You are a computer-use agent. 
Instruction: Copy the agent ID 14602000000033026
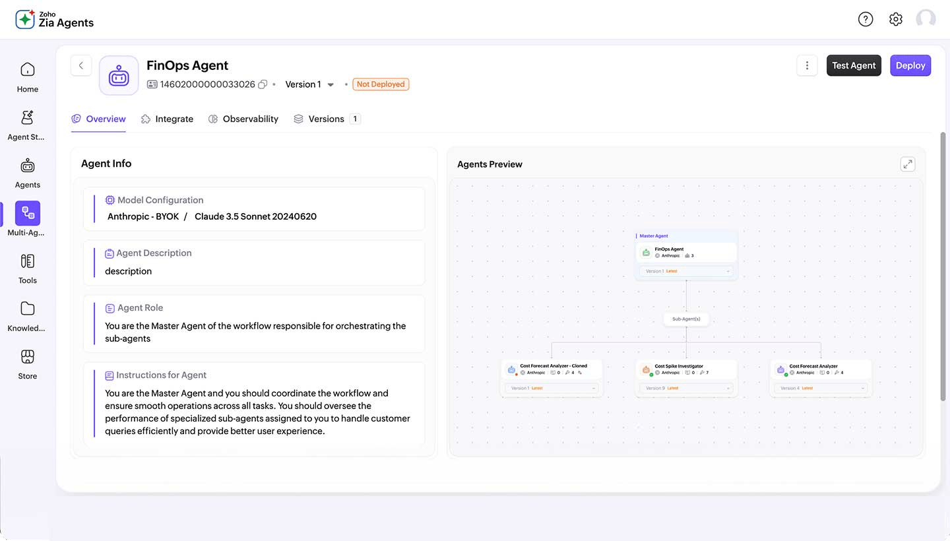tap(263, 84)
